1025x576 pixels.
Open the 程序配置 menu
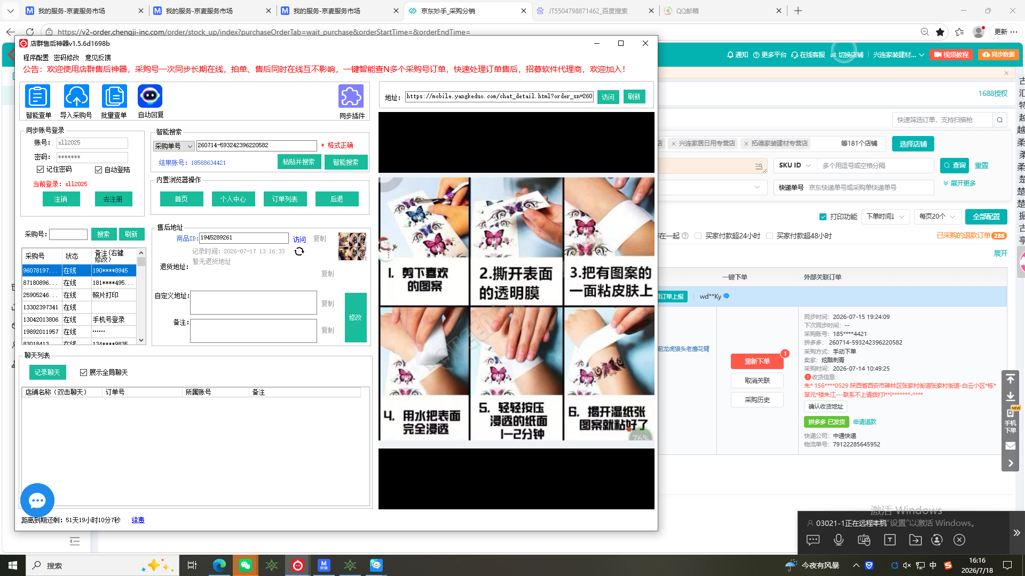[36, 58]
